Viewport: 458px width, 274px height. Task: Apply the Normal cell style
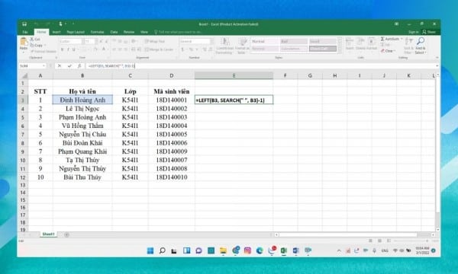pos(265,41)
